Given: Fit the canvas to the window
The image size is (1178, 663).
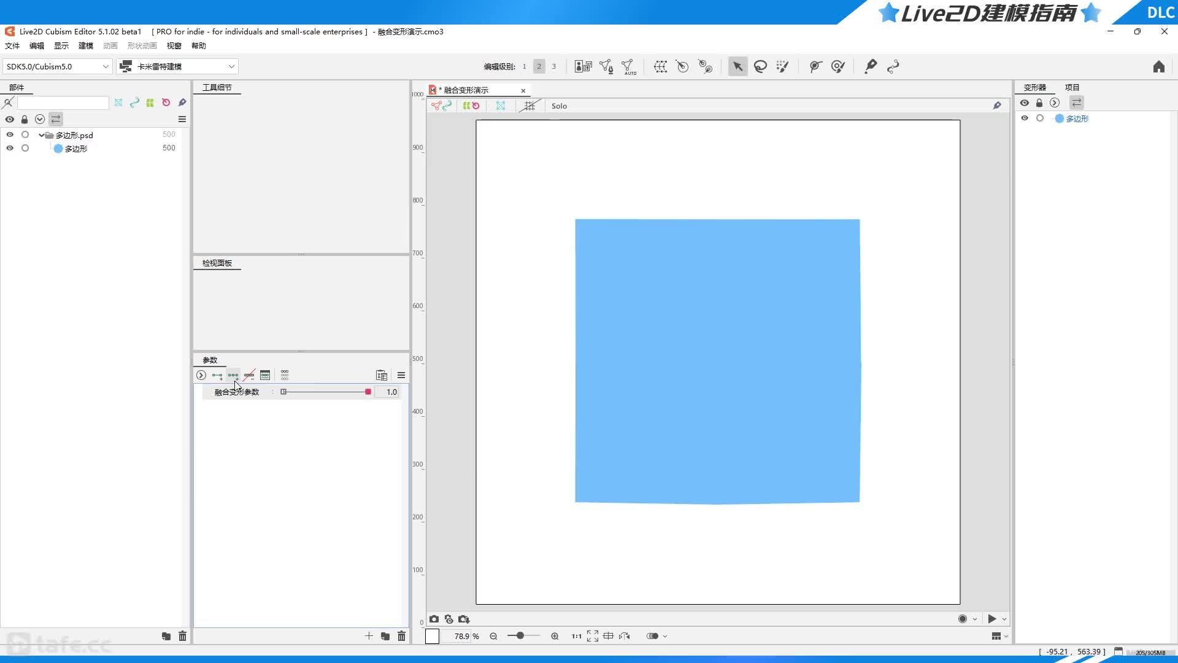Looking at the screenshot, I should pyautogui.click(x=593, y=636).
